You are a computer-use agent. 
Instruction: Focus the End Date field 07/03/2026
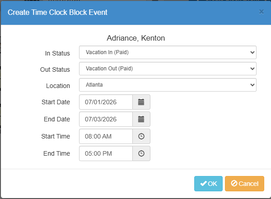tap(106, 119)
